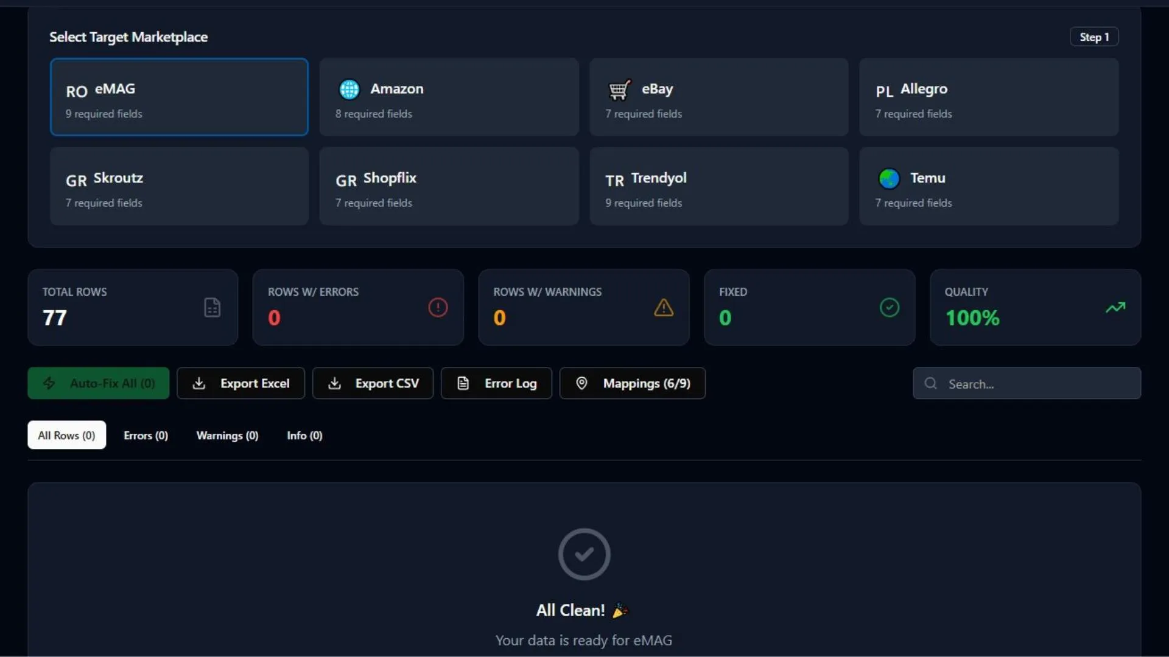Click the Fixed checkmark circle icon
Screen dimensions: 1169x657
pyautogui.click(x=890, y=307)
